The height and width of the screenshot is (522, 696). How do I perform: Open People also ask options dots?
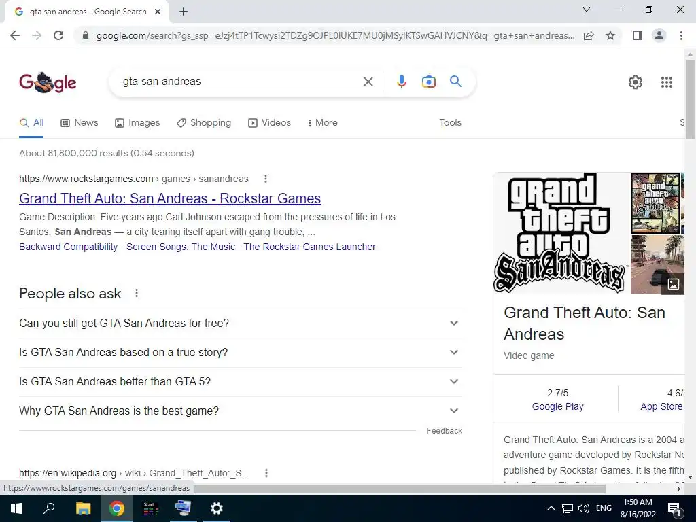pos(137,293)
